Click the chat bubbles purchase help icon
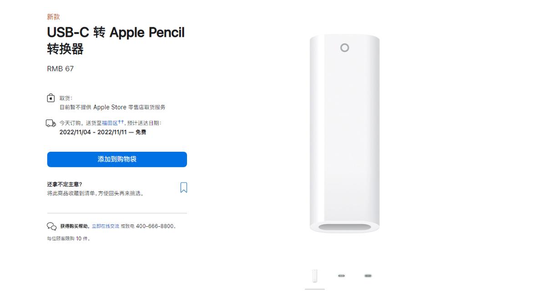Screen dimensions: 546x294 click(51, 225)
